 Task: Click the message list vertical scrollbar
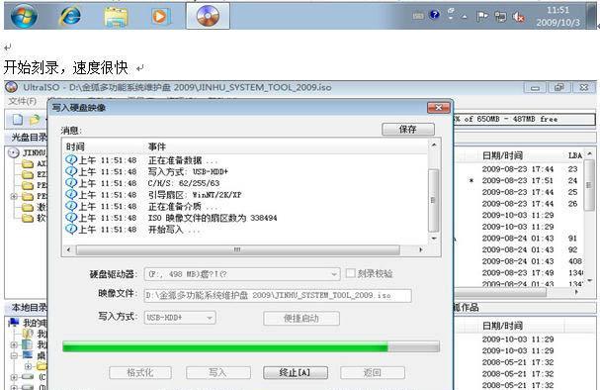click(434, 192)
